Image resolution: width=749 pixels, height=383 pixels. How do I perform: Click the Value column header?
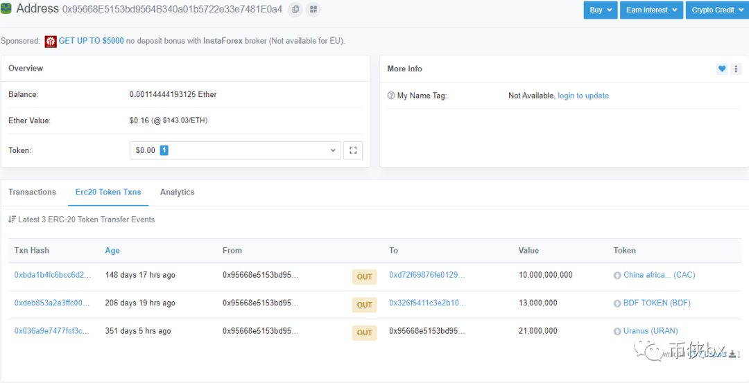[x=528, y=251]
